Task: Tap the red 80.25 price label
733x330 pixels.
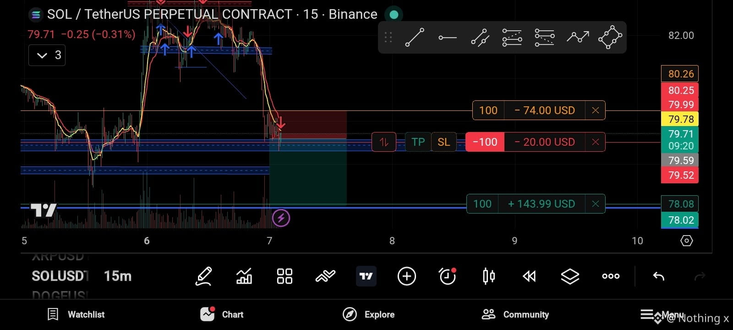Action: [680, 90]
